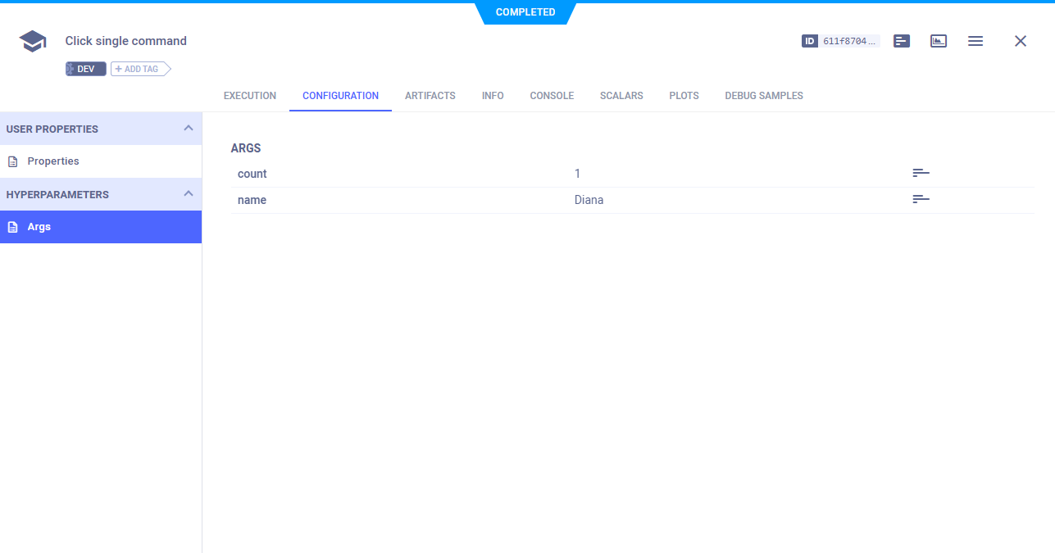Copy the experiment ID badge
The height and width of the screenshot is (553, 1055).
click(x=840, y=40)
